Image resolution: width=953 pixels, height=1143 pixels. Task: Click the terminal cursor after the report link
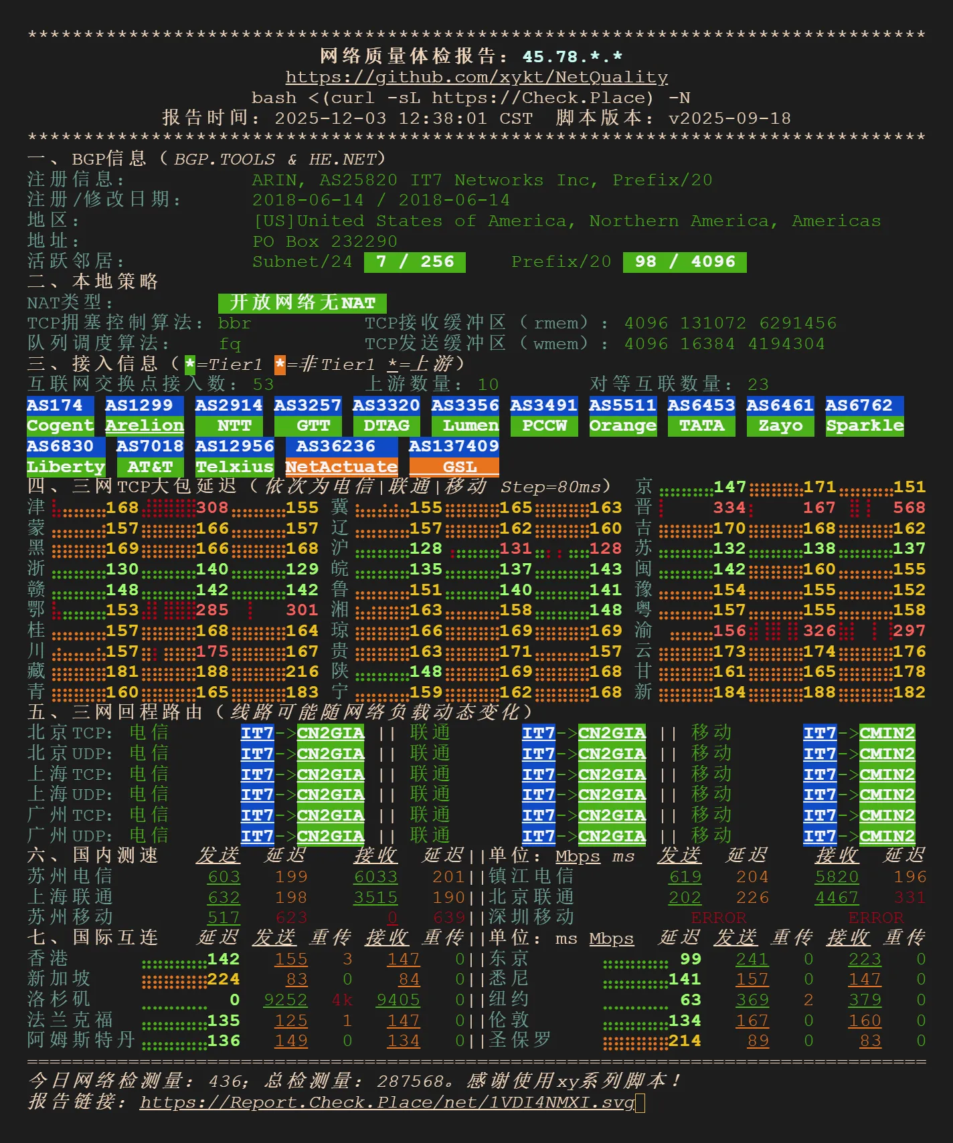click(x=640, y=1103)
